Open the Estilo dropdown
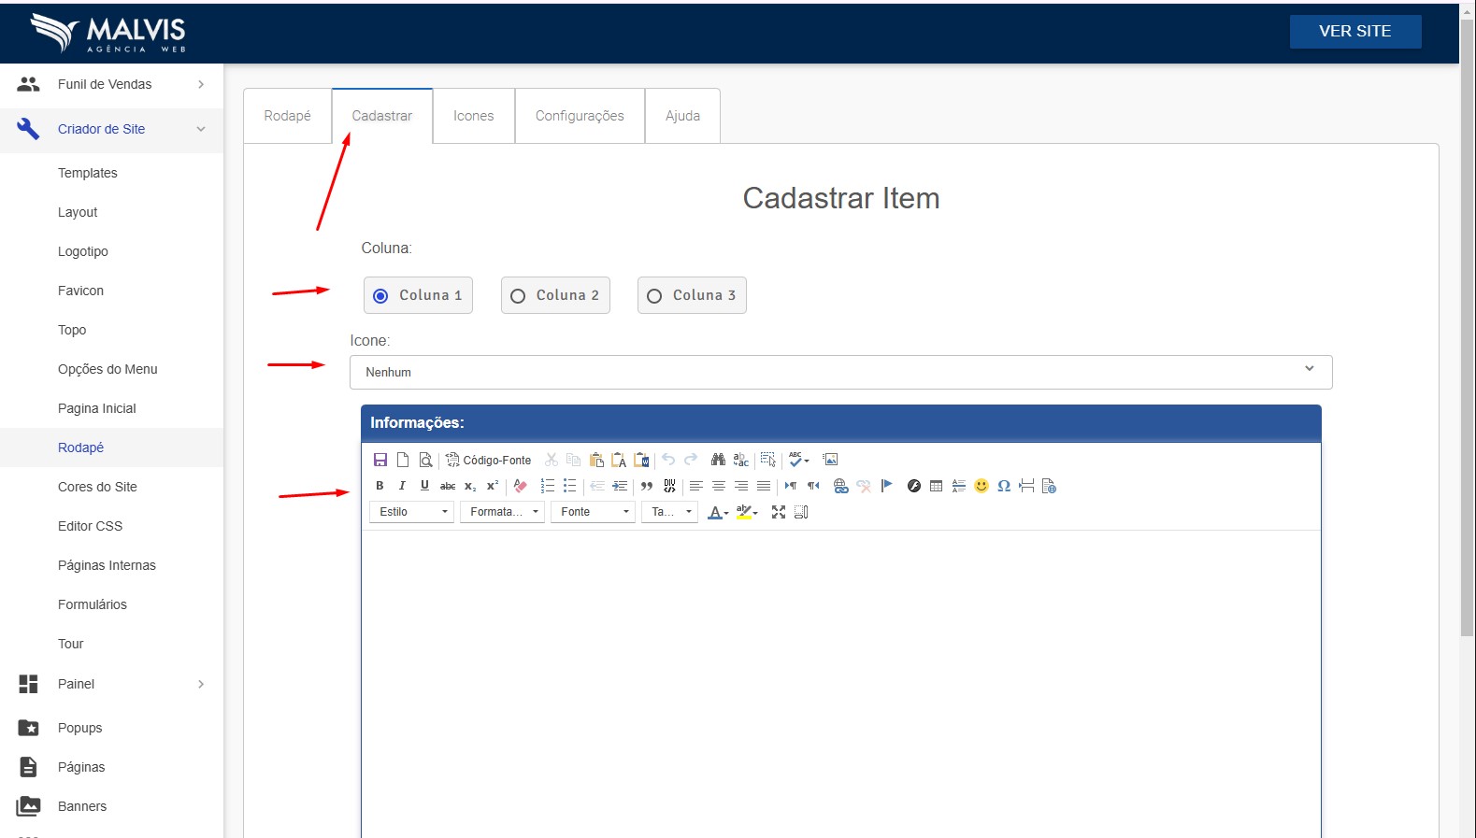The height and width of the screenshot is (838, 1476). point(412,512)
